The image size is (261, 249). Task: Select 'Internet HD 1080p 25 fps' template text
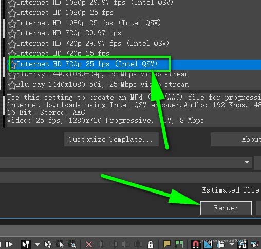point(65,13)
